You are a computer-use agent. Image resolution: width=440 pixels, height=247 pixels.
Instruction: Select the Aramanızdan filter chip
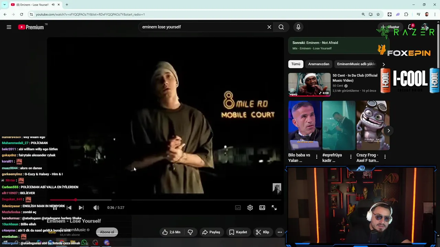319,64
